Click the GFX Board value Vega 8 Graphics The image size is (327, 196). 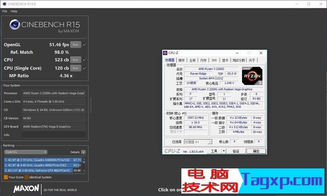pyautogui.click(x=54, y=127)
